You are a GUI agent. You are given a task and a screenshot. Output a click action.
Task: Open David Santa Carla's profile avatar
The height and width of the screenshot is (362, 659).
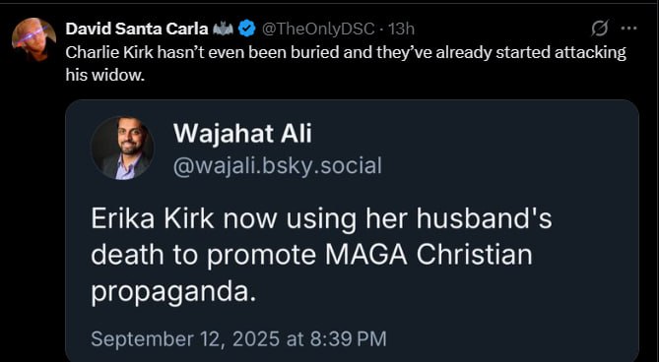coord(33,39)
